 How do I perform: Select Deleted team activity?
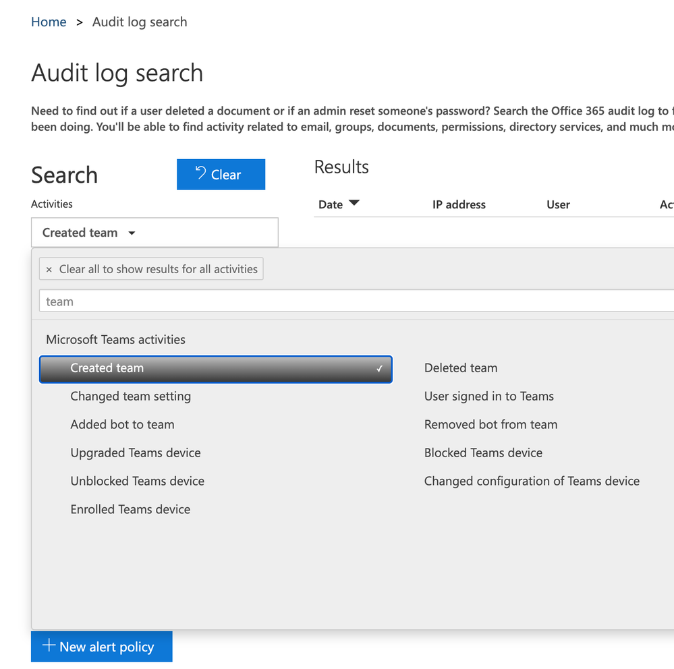tap(461, 368)
